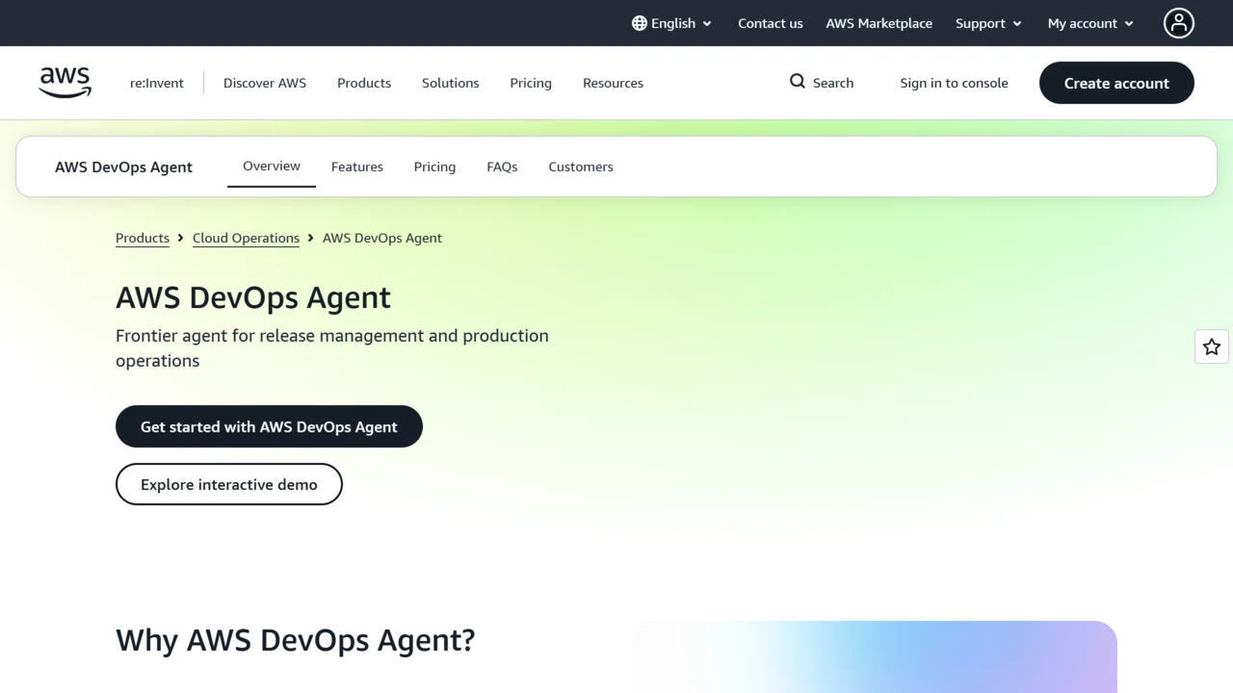Click Get started with AWS DevOps Agent

[x=269, y=426]
